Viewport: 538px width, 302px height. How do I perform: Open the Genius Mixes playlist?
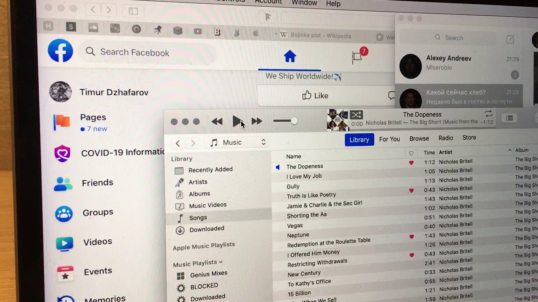[208, 274]
